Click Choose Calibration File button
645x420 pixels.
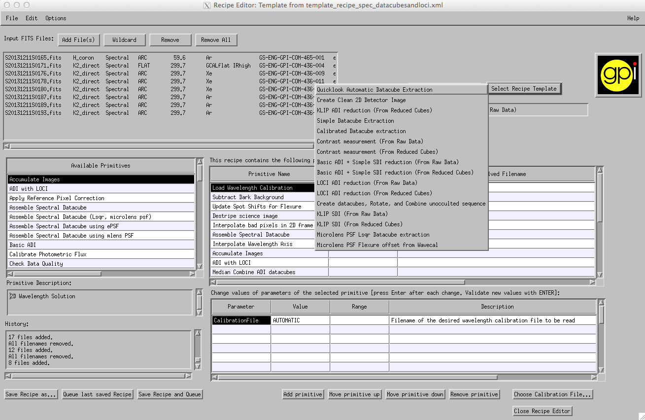[x=552, y=394]
